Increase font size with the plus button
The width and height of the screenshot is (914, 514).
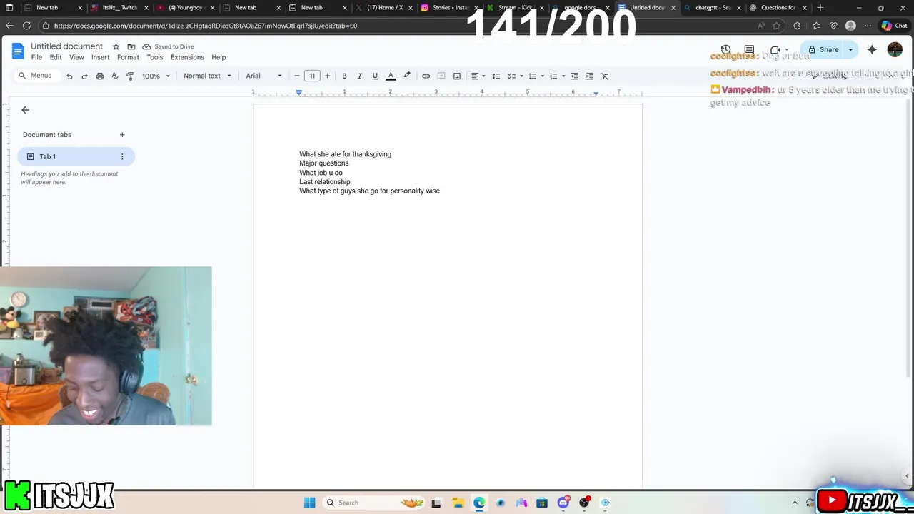[x=327, y=76]
